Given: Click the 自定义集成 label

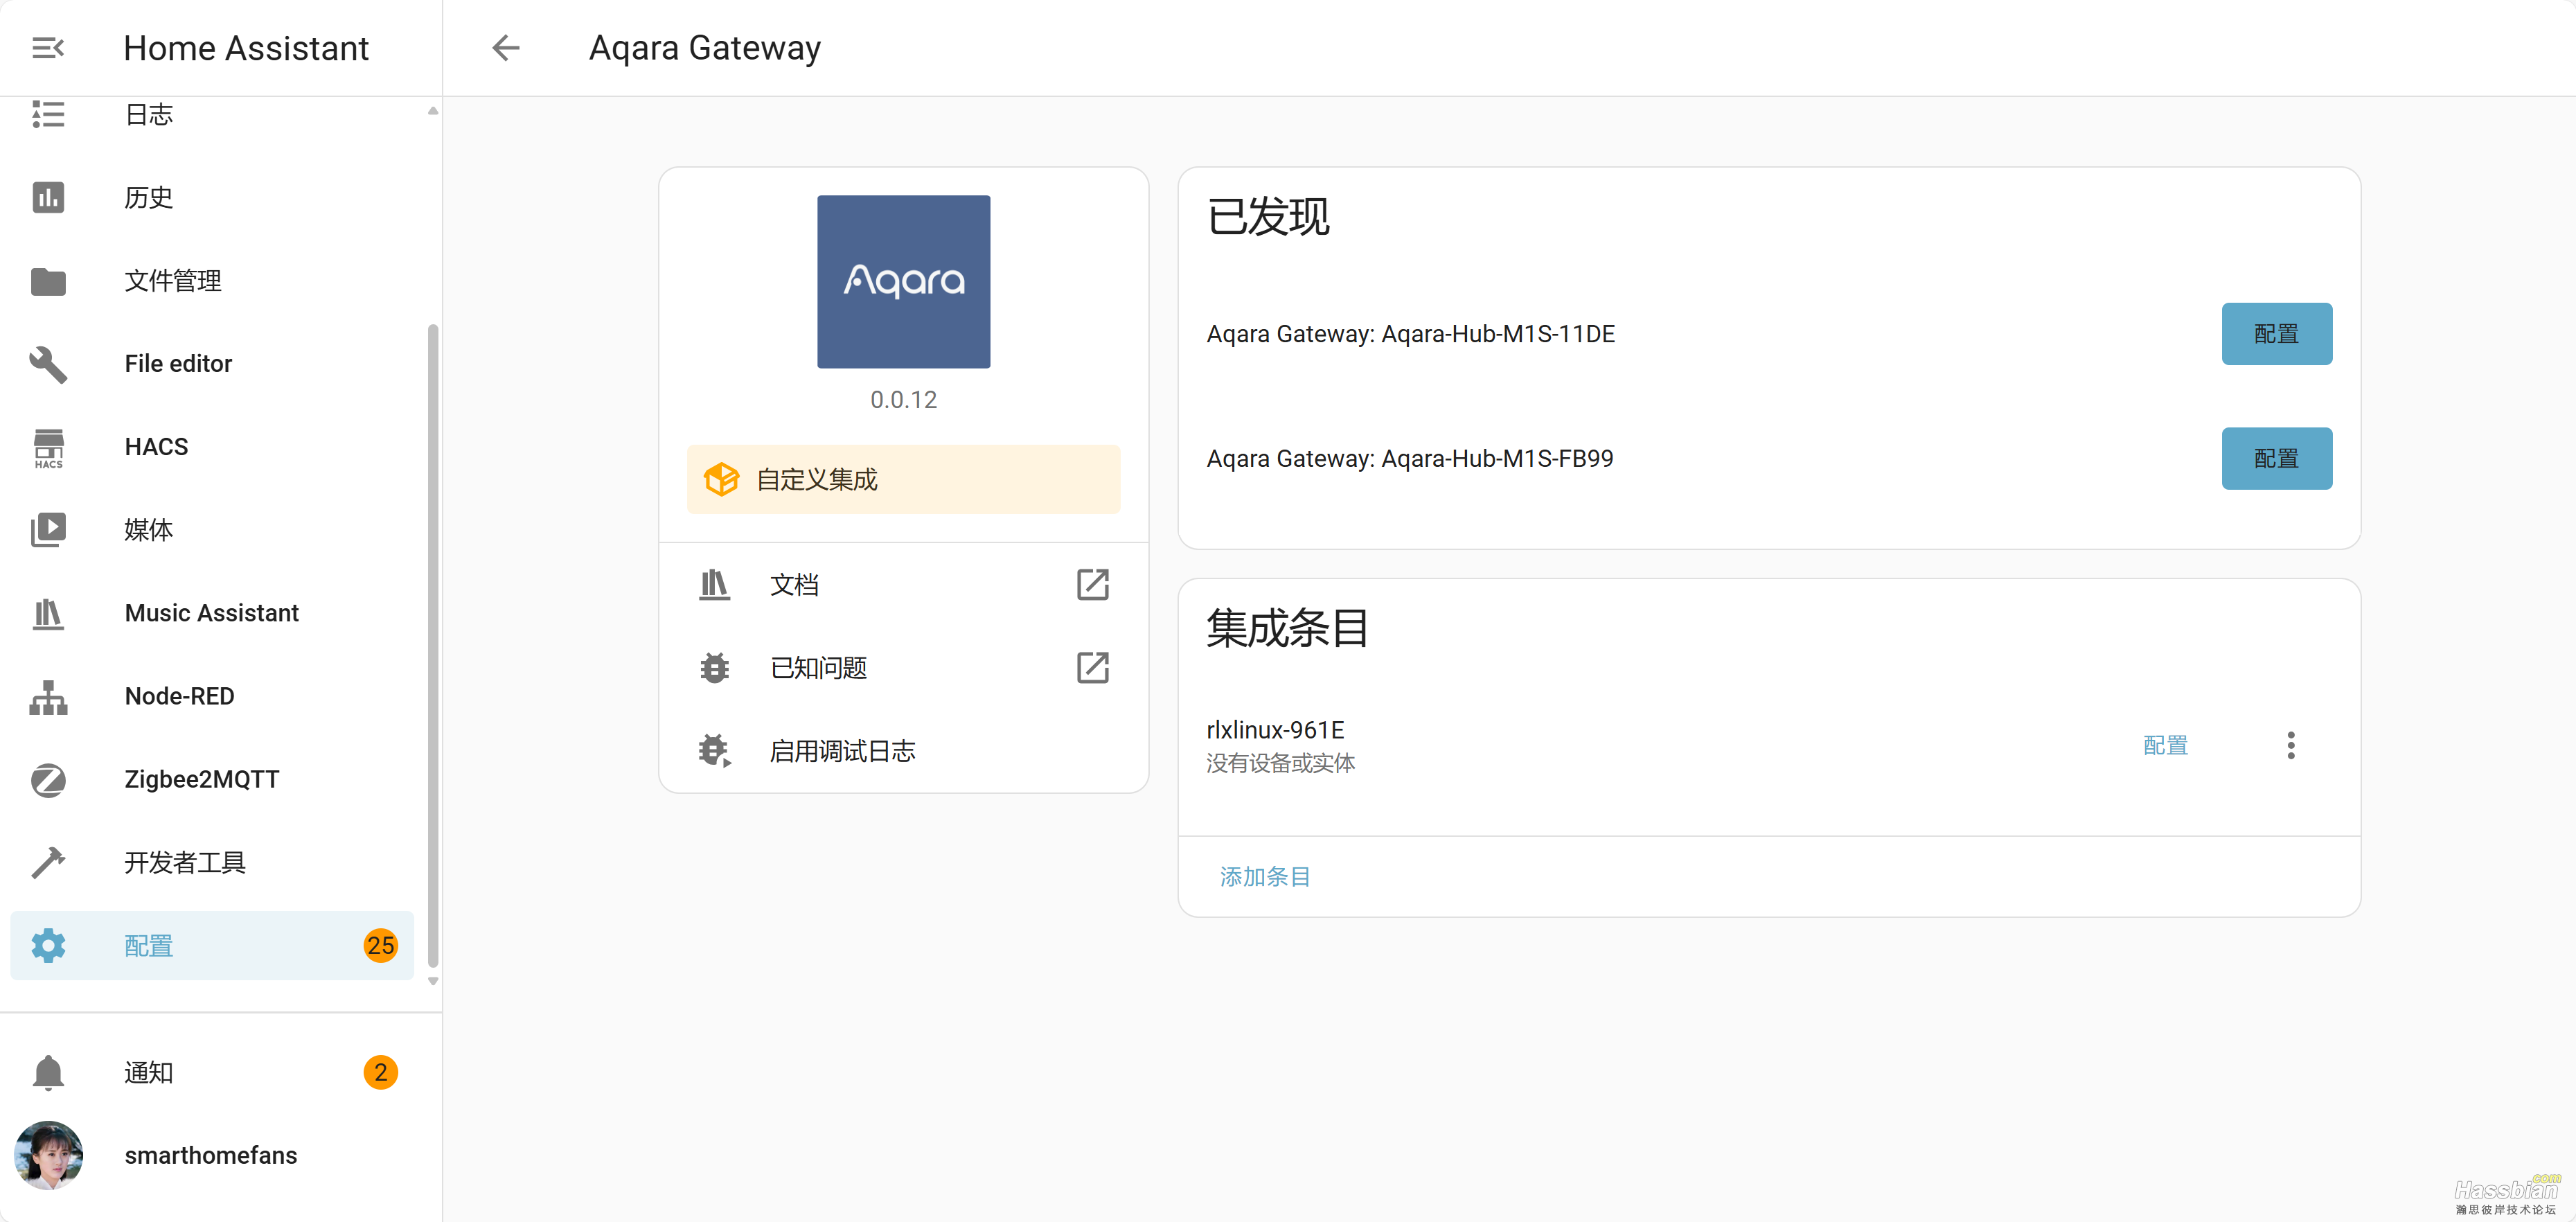Looking at the screenshot, I should [x=816, y=480].
